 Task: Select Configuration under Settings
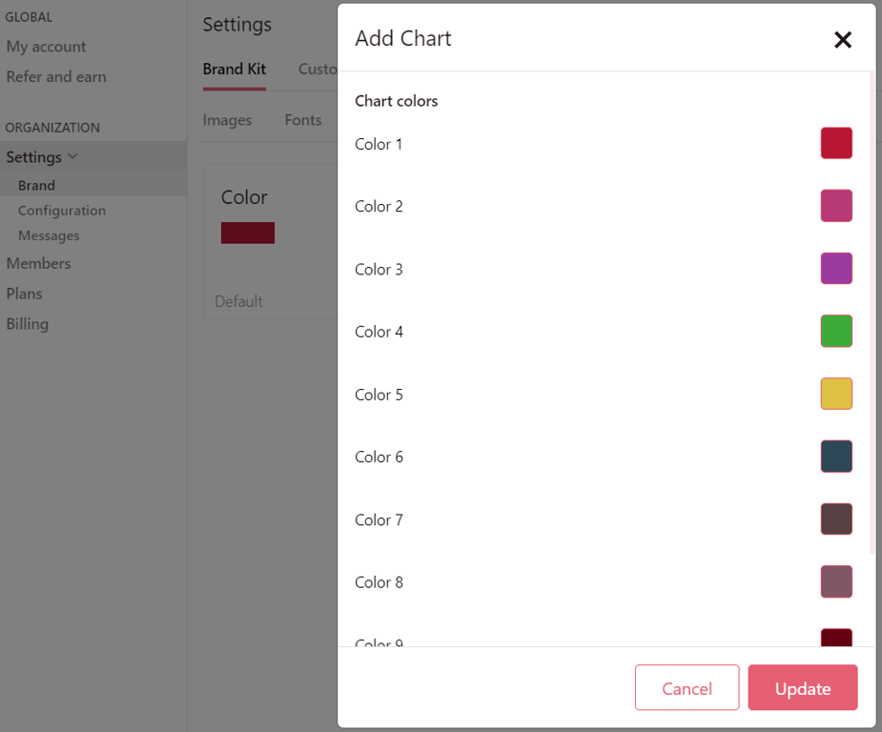[x=62, y=211]
